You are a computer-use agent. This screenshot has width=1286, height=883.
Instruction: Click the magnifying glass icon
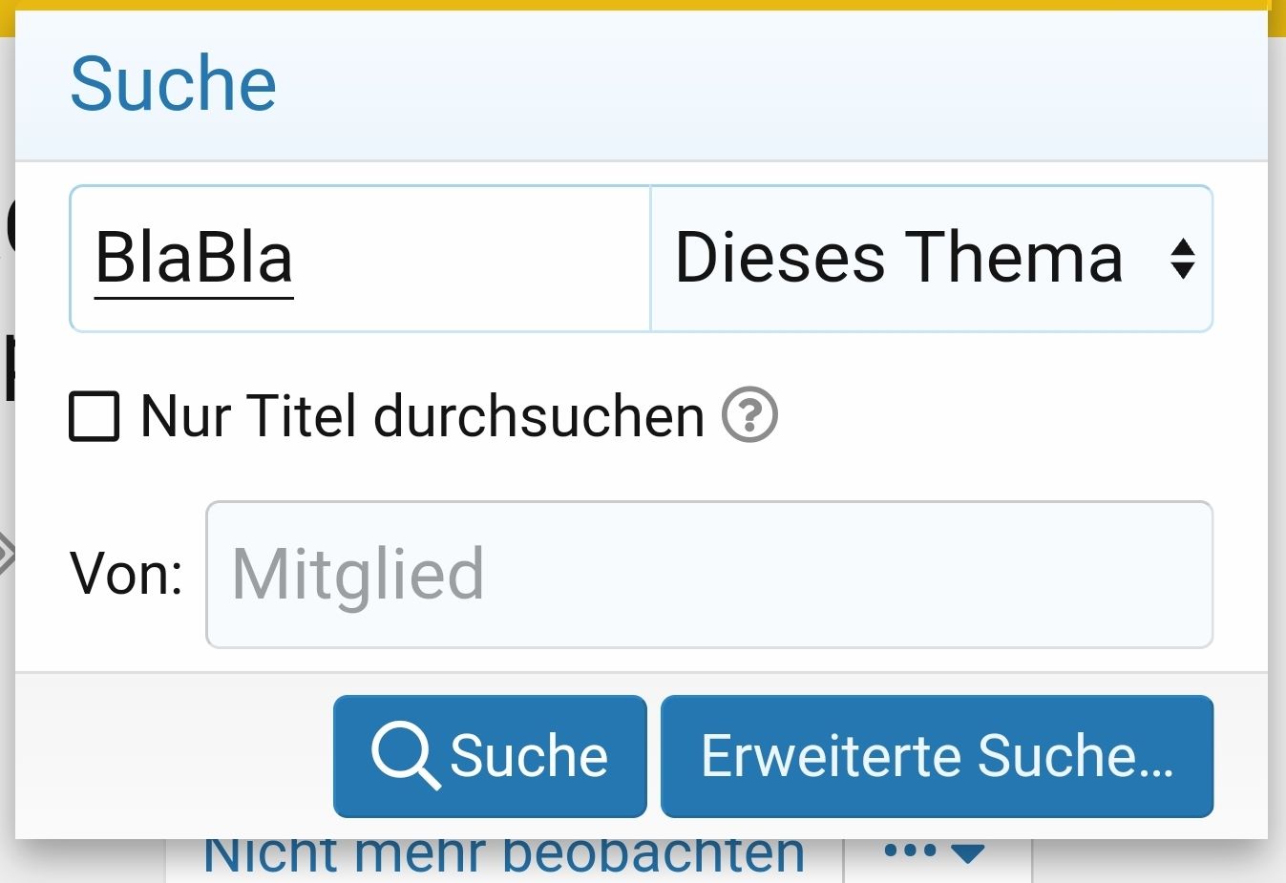(x=405, y=755)
